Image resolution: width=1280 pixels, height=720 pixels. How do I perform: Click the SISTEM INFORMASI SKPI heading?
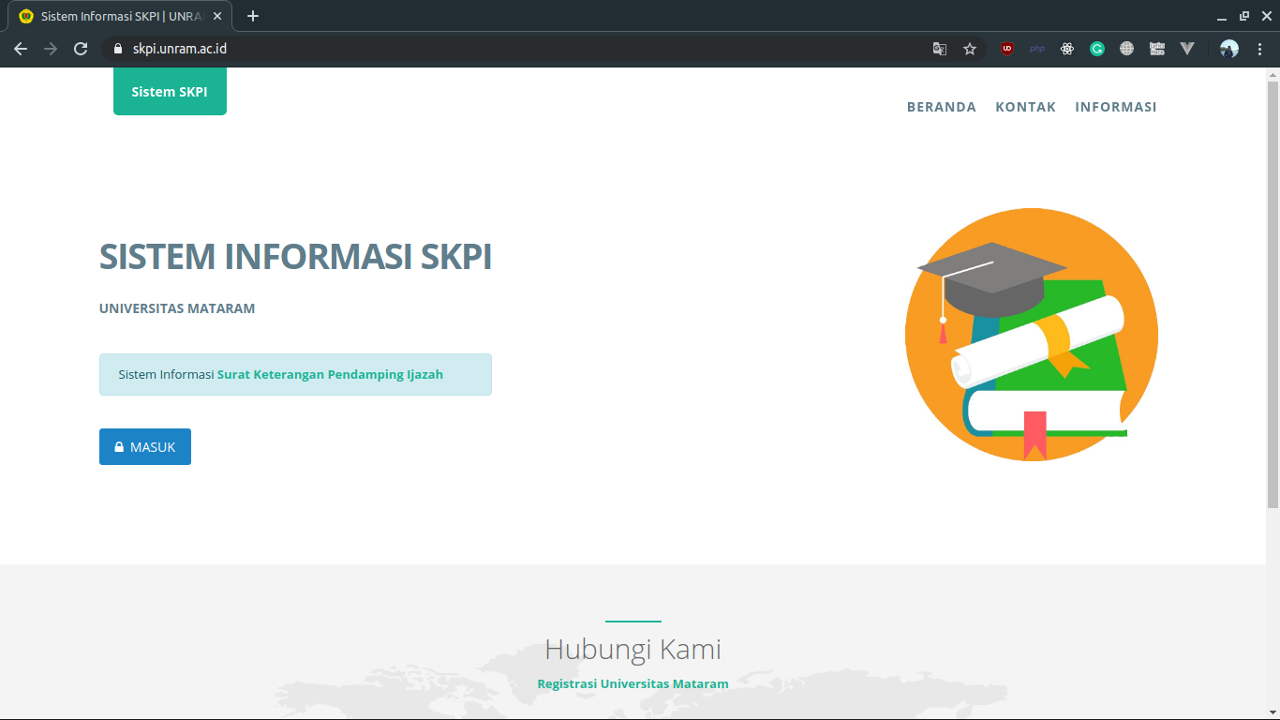(x=295, y=257)
